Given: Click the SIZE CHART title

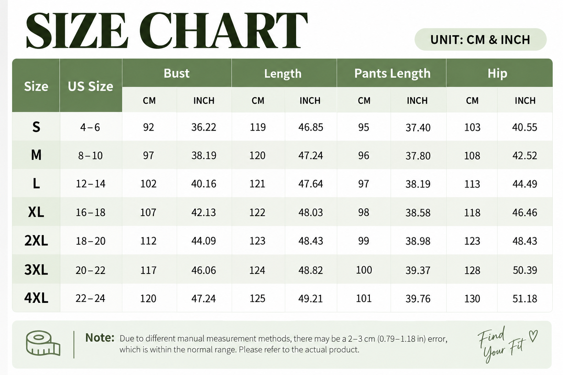Looking at the screenshot, I should pyautogui.click(x=166, y=30).
